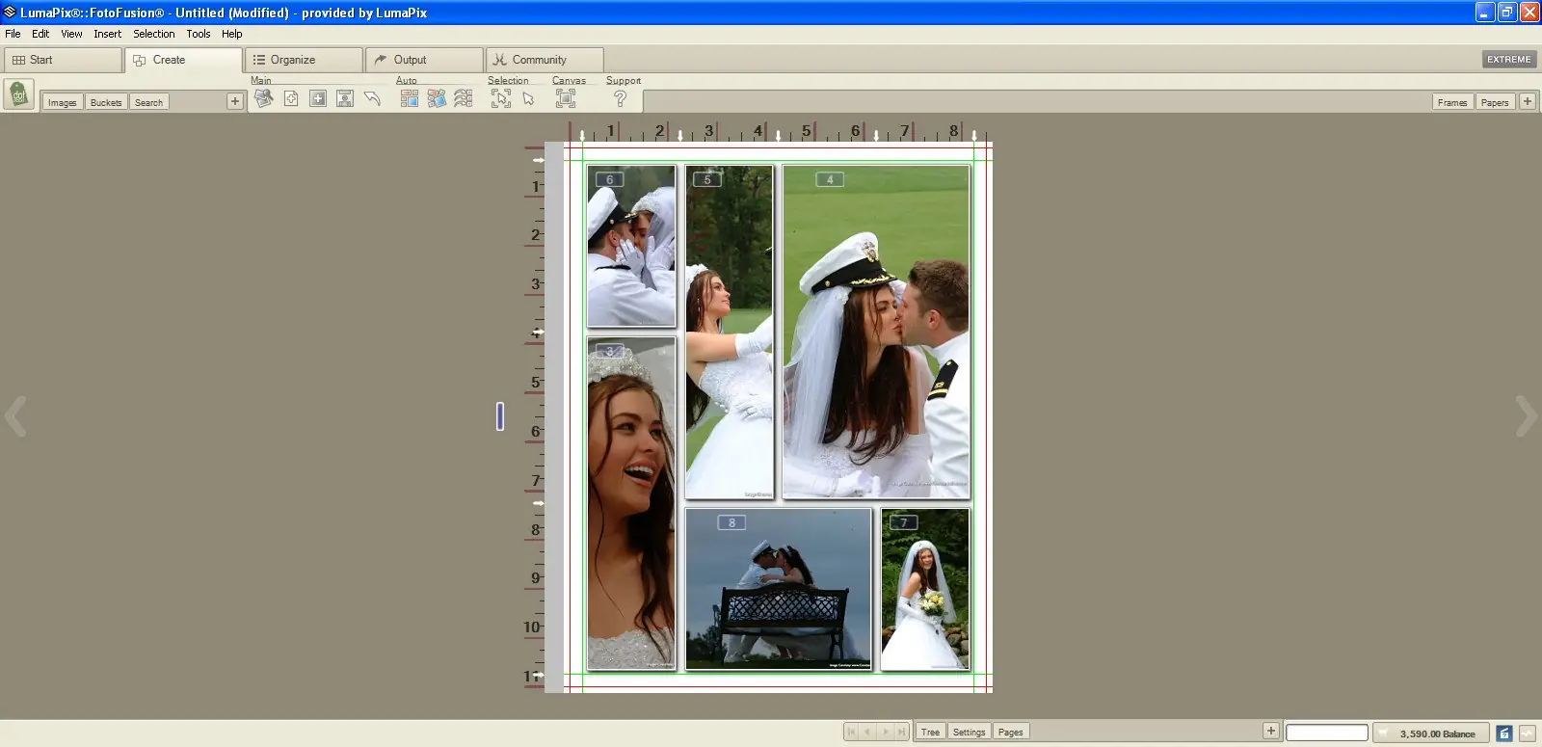Switch to the Community tab
Screen dimensions: 1542x747
[x=545, y=60]
